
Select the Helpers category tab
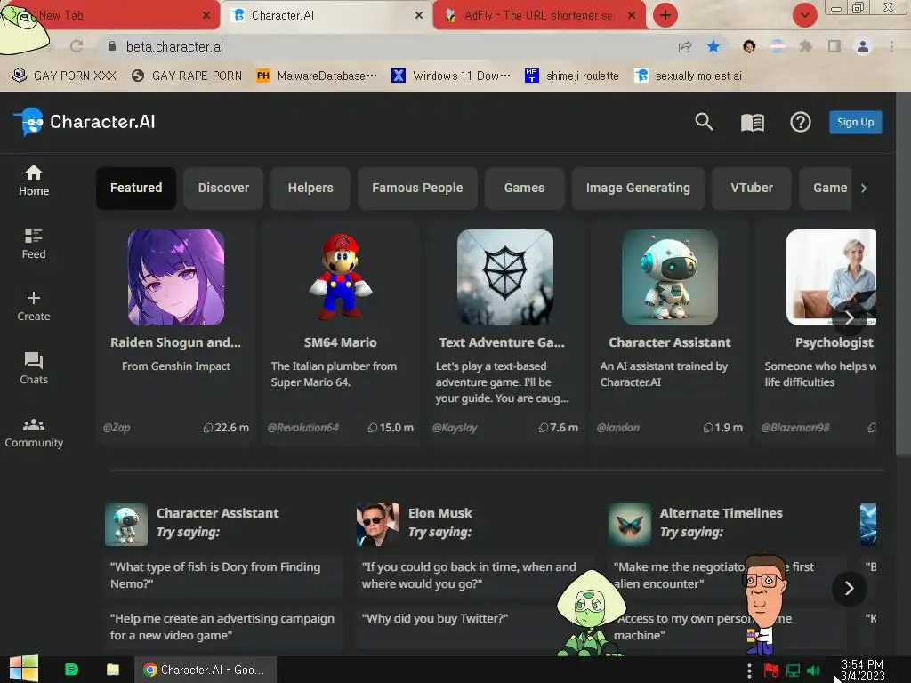tap(310, 189)
